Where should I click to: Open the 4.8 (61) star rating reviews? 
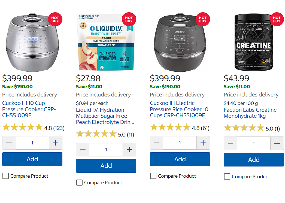coord(180,128)
